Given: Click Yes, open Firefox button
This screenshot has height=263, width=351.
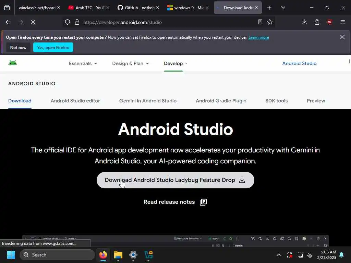Looking at the screenshot, I should click(53, 47).
